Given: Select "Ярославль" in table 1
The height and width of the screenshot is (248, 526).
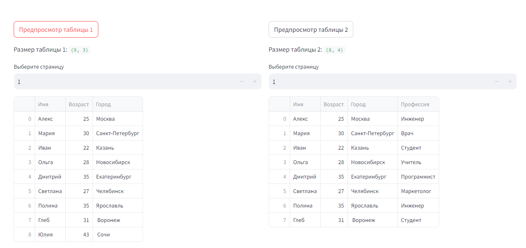Looking at the screenshot, I should pos(118,205).
